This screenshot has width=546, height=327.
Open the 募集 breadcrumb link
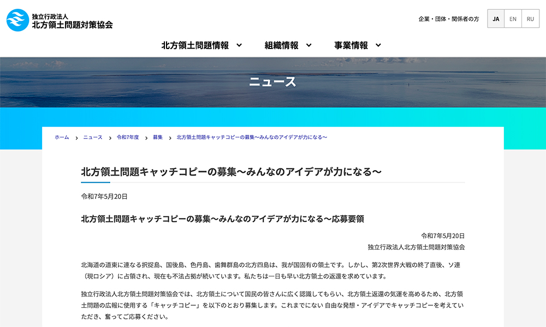pos(158,137)
